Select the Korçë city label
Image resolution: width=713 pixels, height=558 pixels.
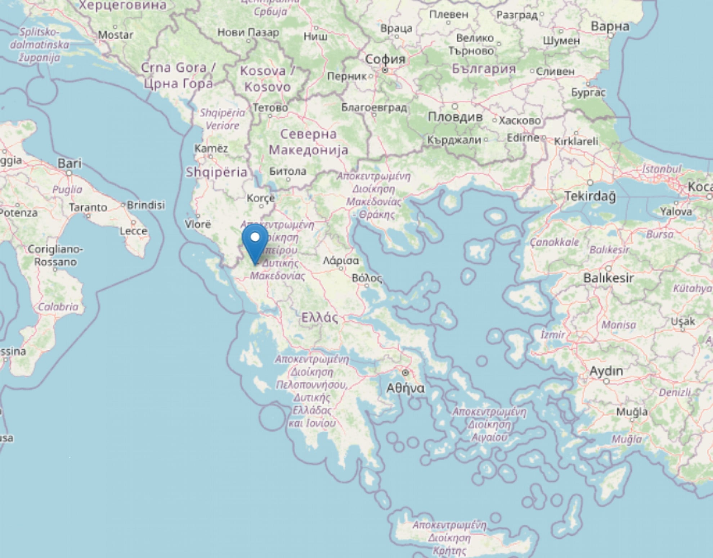pos(261,198)
